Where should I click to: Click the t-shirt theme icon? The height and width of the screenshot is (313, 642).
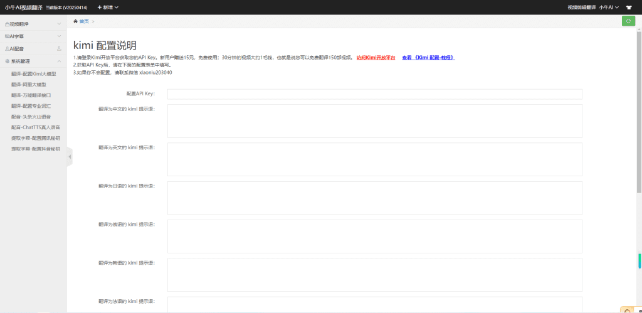pos(629,7)
